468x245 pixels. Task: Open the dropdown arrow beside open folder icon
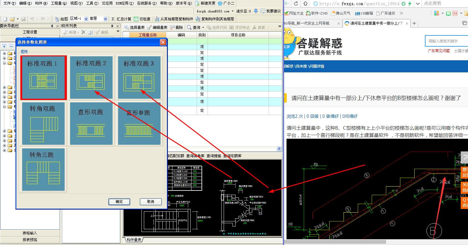point(18,19)
